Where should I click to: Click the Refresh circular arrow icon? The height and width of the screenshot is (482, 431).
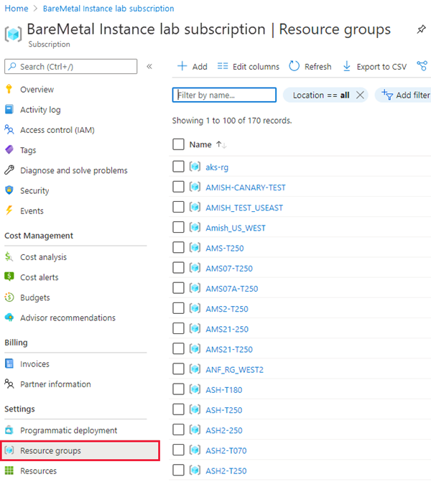click(295, 66)
